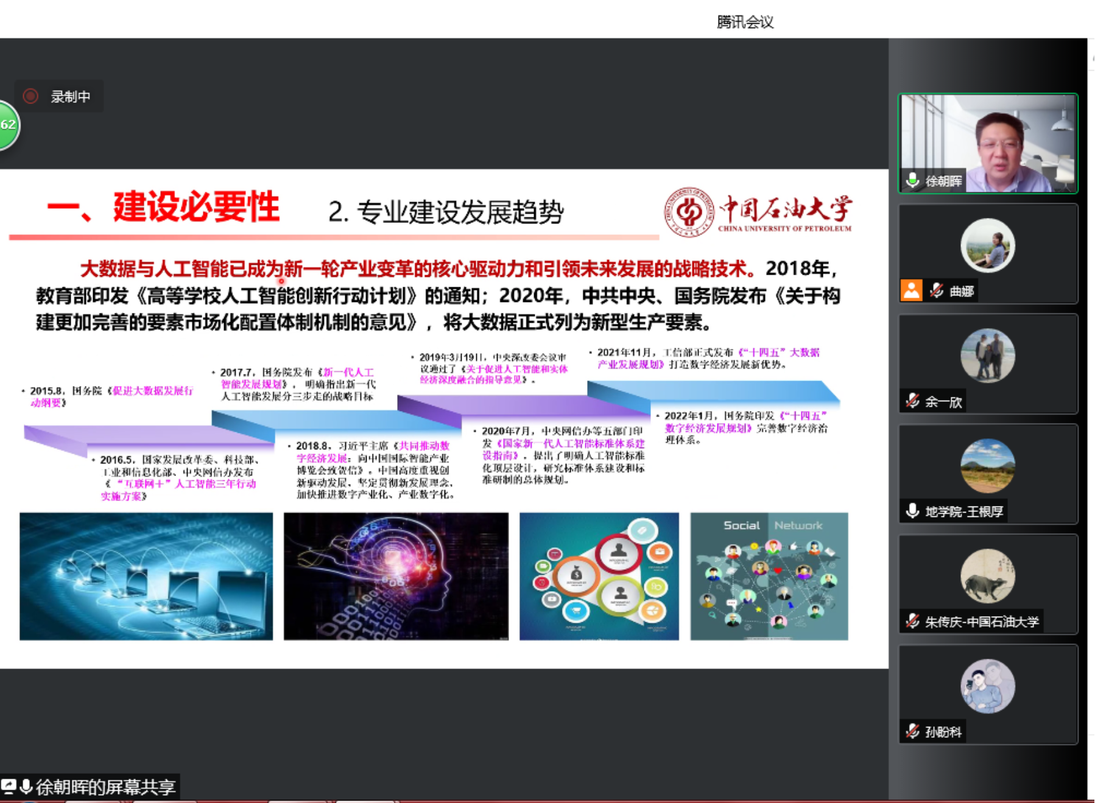Click the muted mic icon beside 朱传庆-中国石油大学
The image size is (1095, 803).
(x=912, y=622)
